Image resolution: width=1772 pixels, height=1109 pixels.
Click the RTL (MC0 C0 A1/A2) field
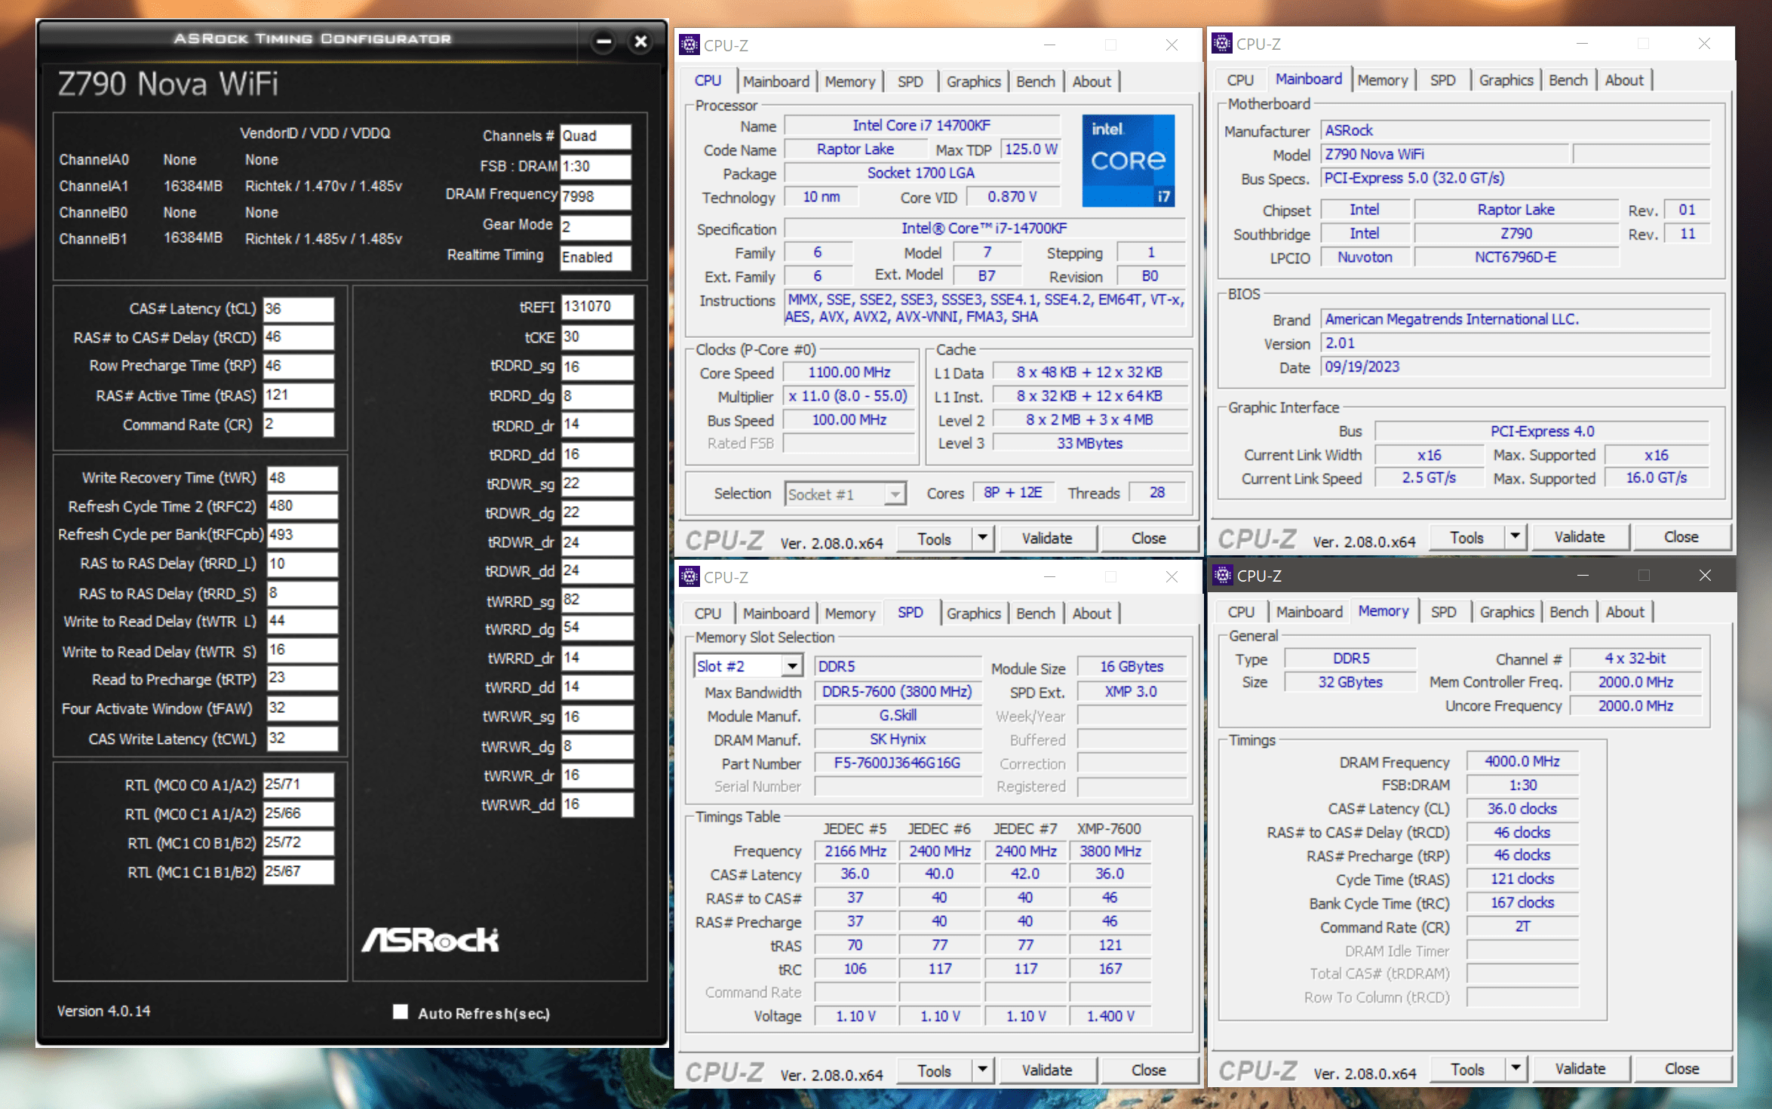point(298,785)
